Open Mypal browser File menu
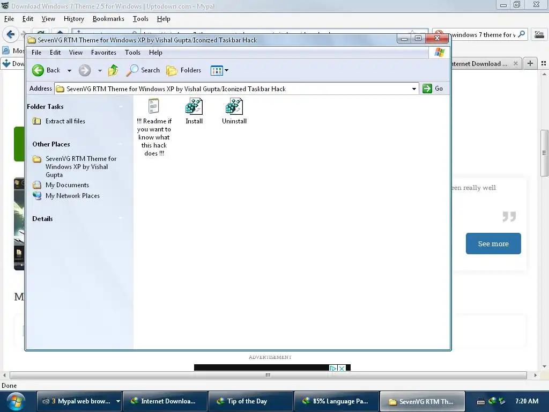The image size is (549, 412). tap(9, 19)
